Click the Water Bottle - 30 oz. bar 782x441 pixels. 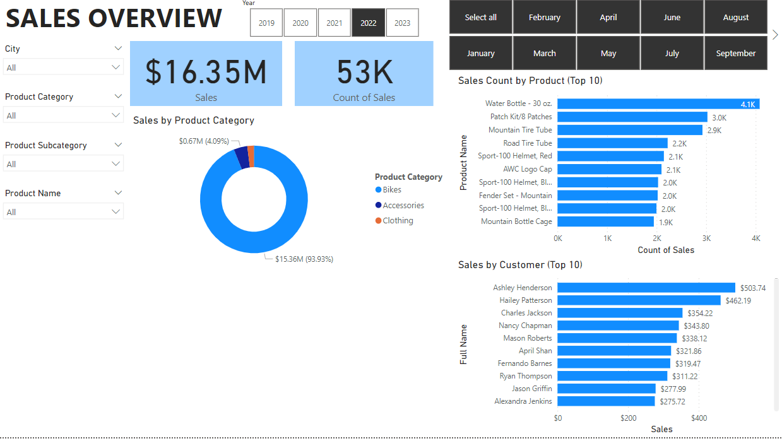coord(658,104)
